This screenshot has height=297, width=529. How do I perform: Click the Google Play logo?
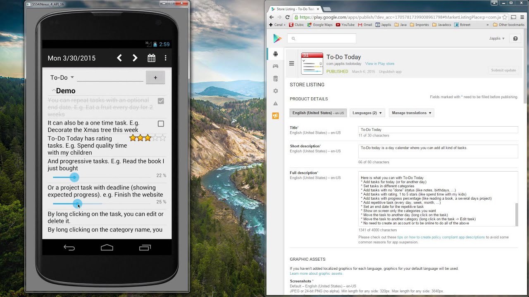[x=277, y=38]
